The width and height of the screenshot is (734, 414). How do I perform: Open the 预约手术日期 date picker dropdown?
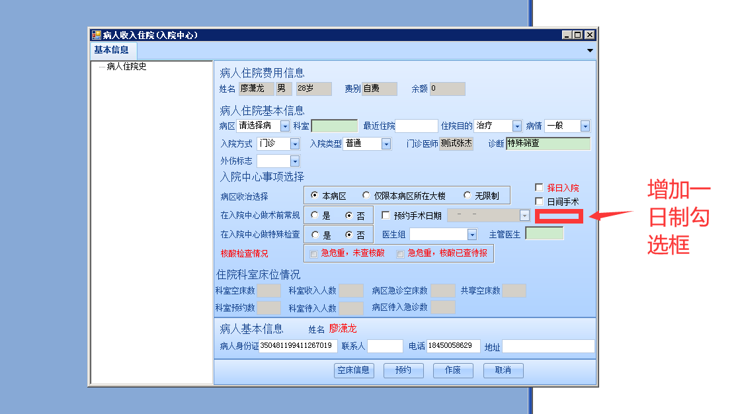click(524, 216)
